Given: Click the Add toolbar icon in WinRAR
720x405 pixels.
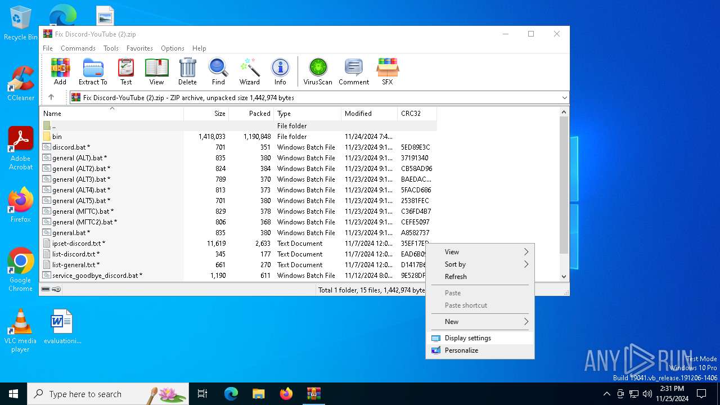Looking at the screenshot, I should (x=60, y=71).
